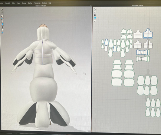The width and height of the screenshot is (161, 135).
Task: Open the Help menu
Action: tap(50, 3)
